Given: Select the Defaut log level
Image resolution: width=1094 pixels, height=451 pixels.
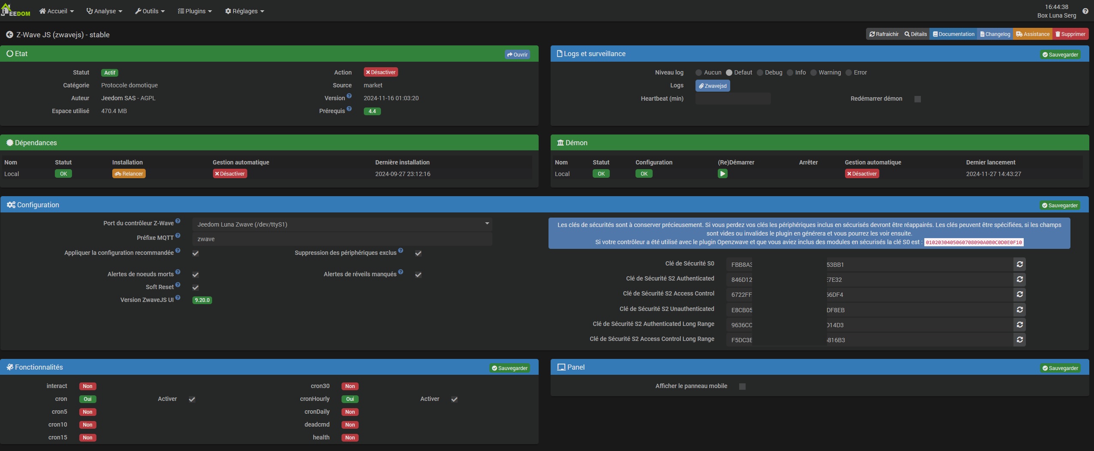Looking at the screenshot, I should click(x=729, y=73).
